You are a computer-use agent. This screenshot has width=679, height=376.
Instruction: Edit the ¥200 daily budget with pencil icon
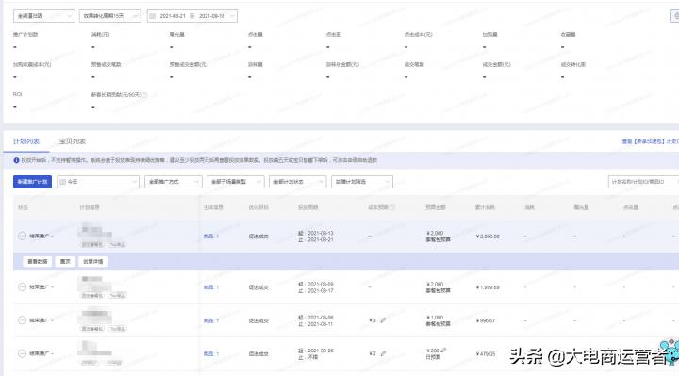(x=443, y=351)
